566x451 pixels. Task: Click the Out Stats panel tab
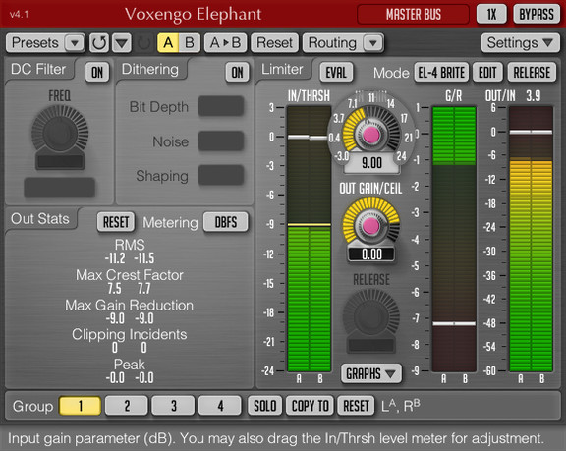coord(40,219)
